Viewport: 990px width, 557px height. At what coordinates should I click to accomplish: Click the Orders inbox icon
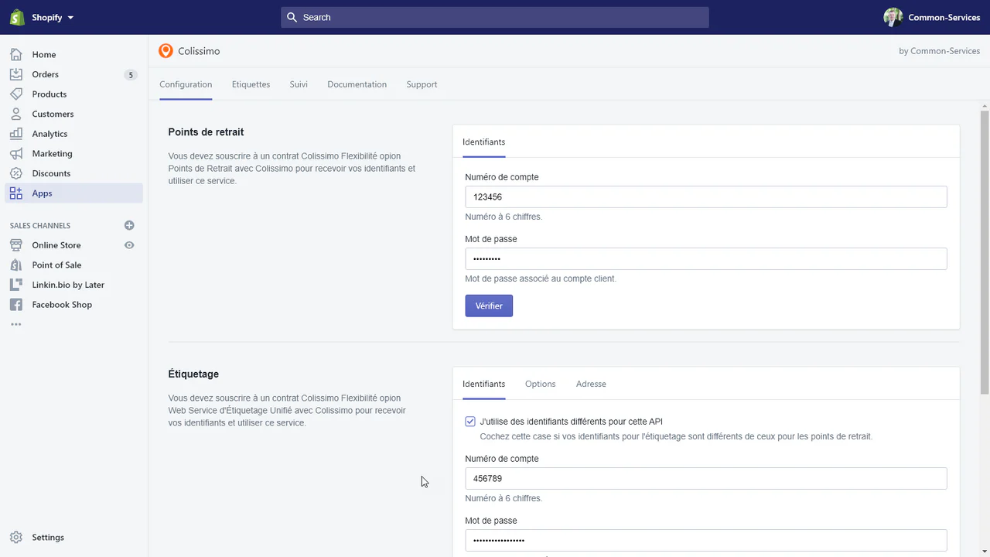coord(16,74)
